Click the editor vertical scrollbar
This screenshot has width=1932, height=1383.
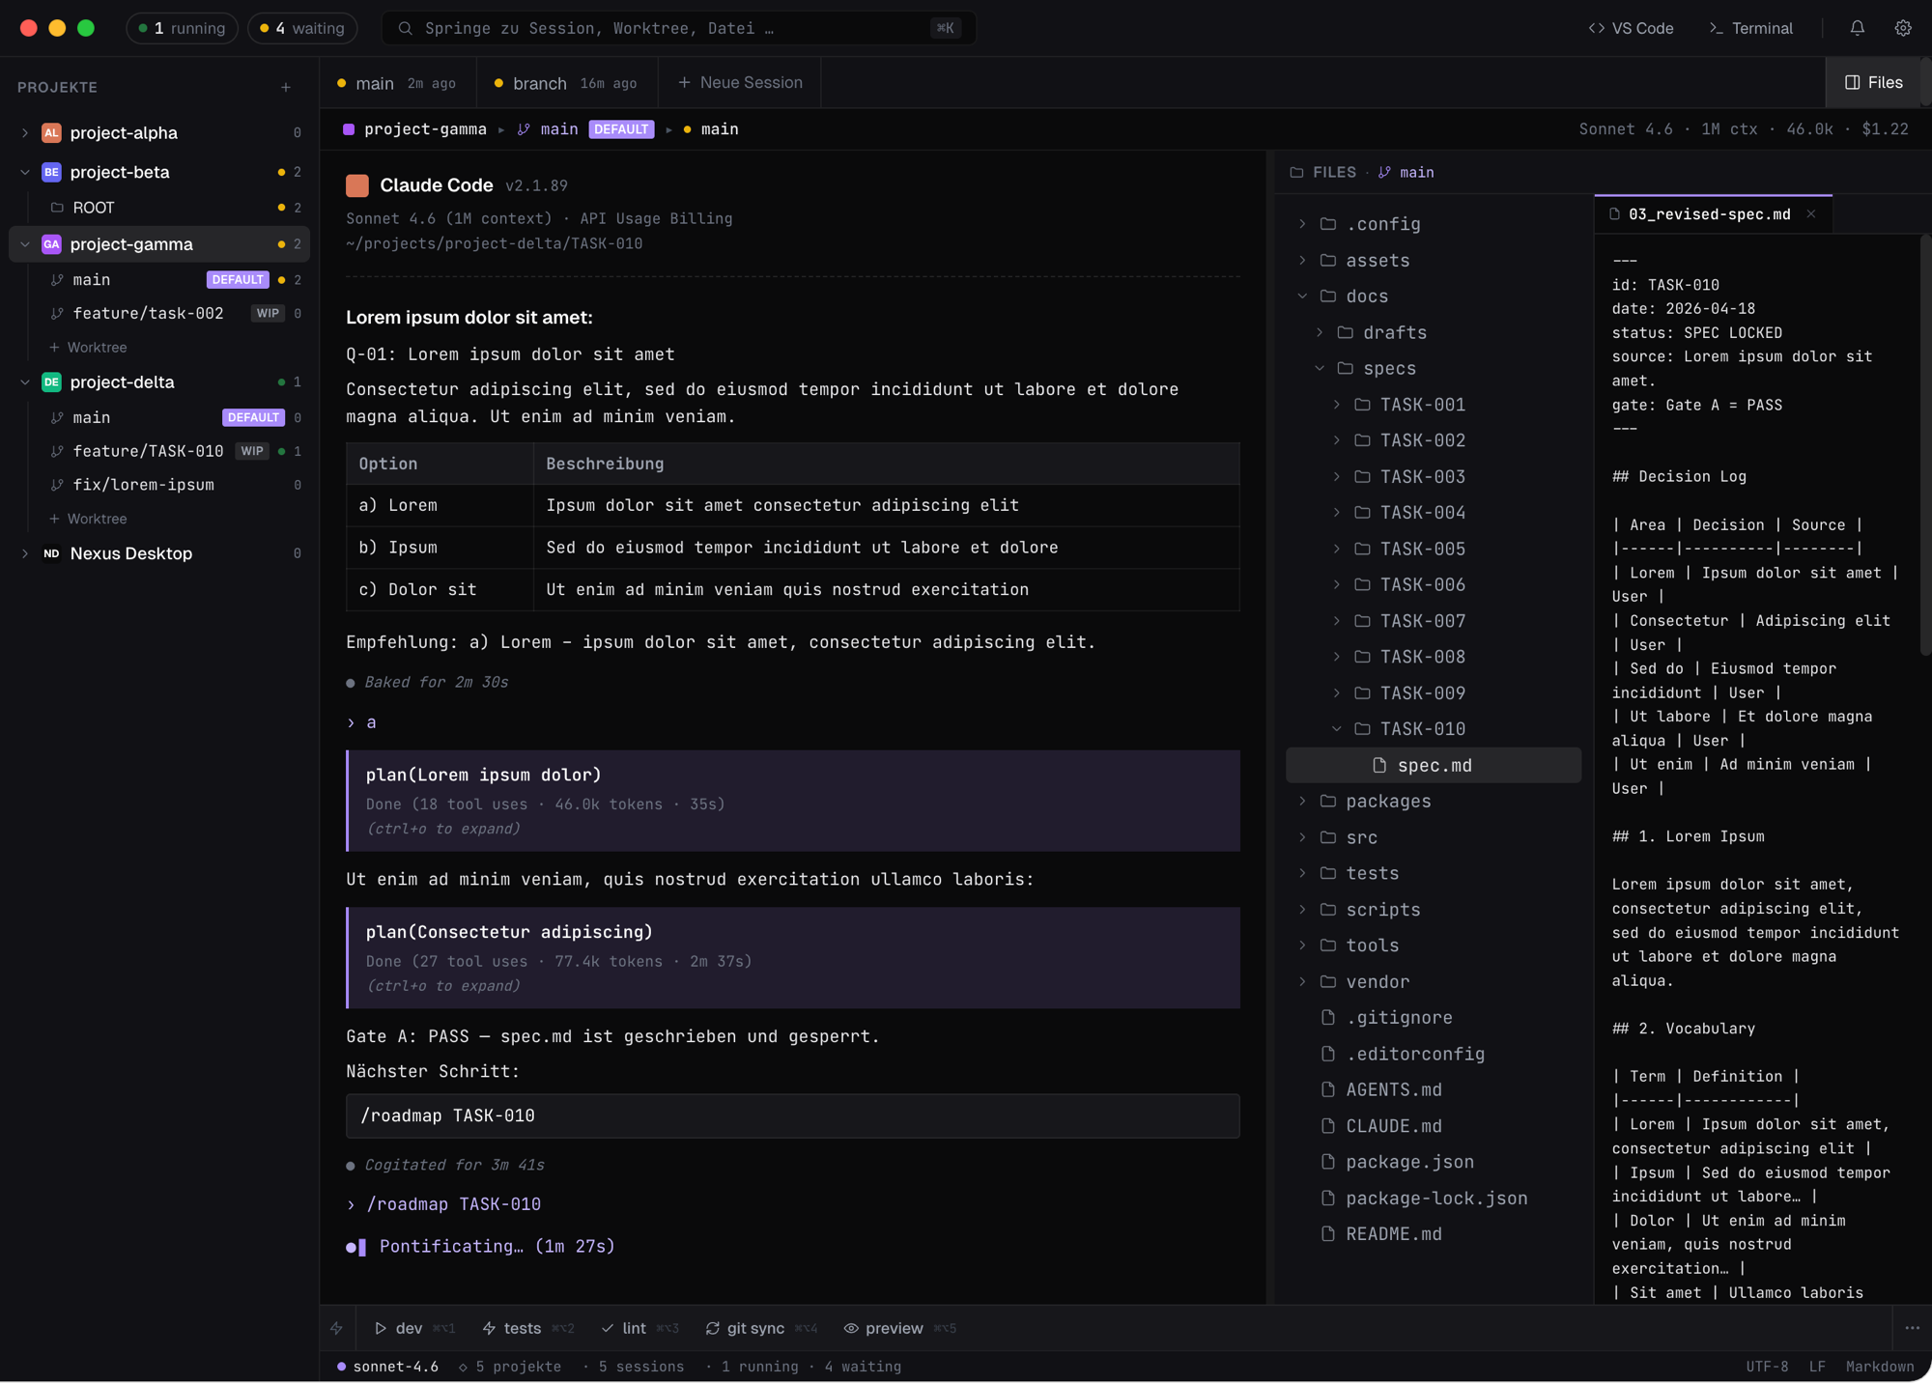pos(1925,444)
